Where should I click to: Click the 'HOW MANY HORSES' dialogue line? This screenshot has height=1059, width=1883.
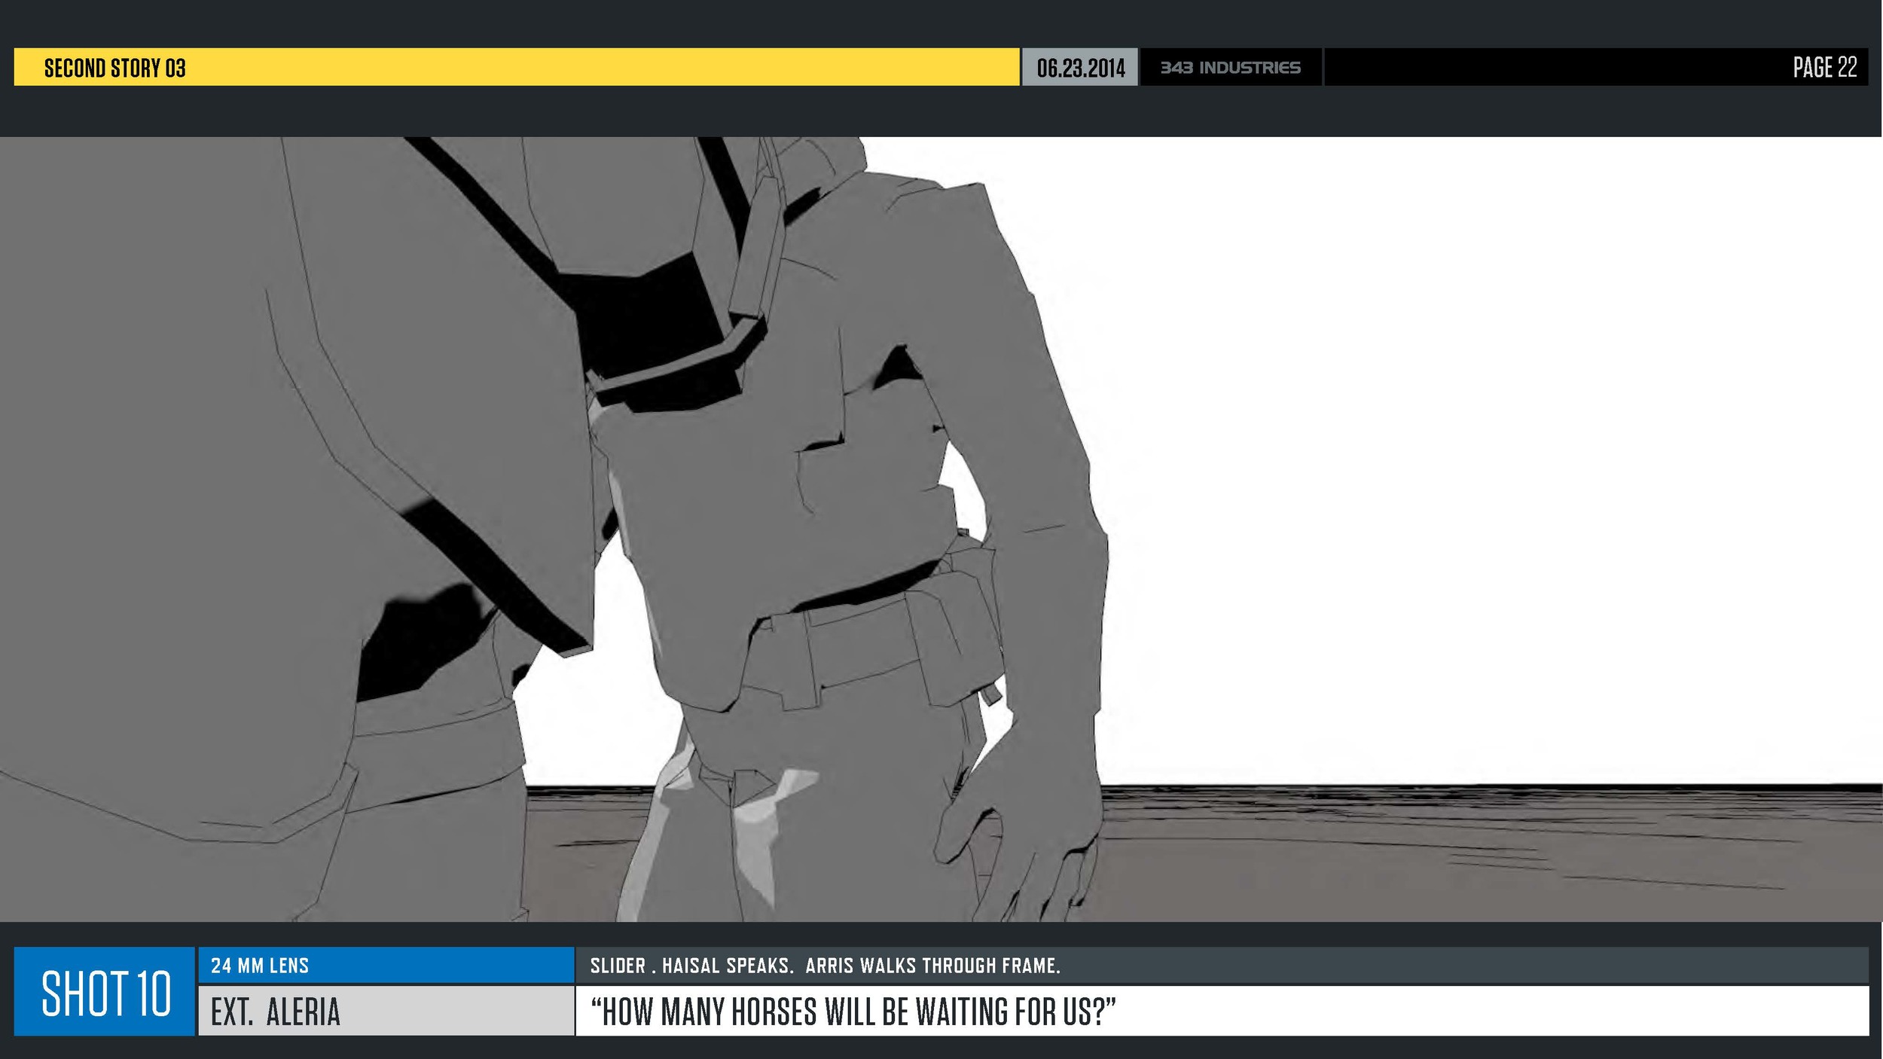coord(853,1012)
